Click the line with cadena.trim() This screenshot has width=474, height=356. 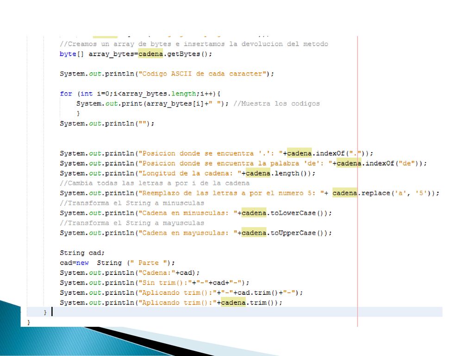(x=171, y=303)
